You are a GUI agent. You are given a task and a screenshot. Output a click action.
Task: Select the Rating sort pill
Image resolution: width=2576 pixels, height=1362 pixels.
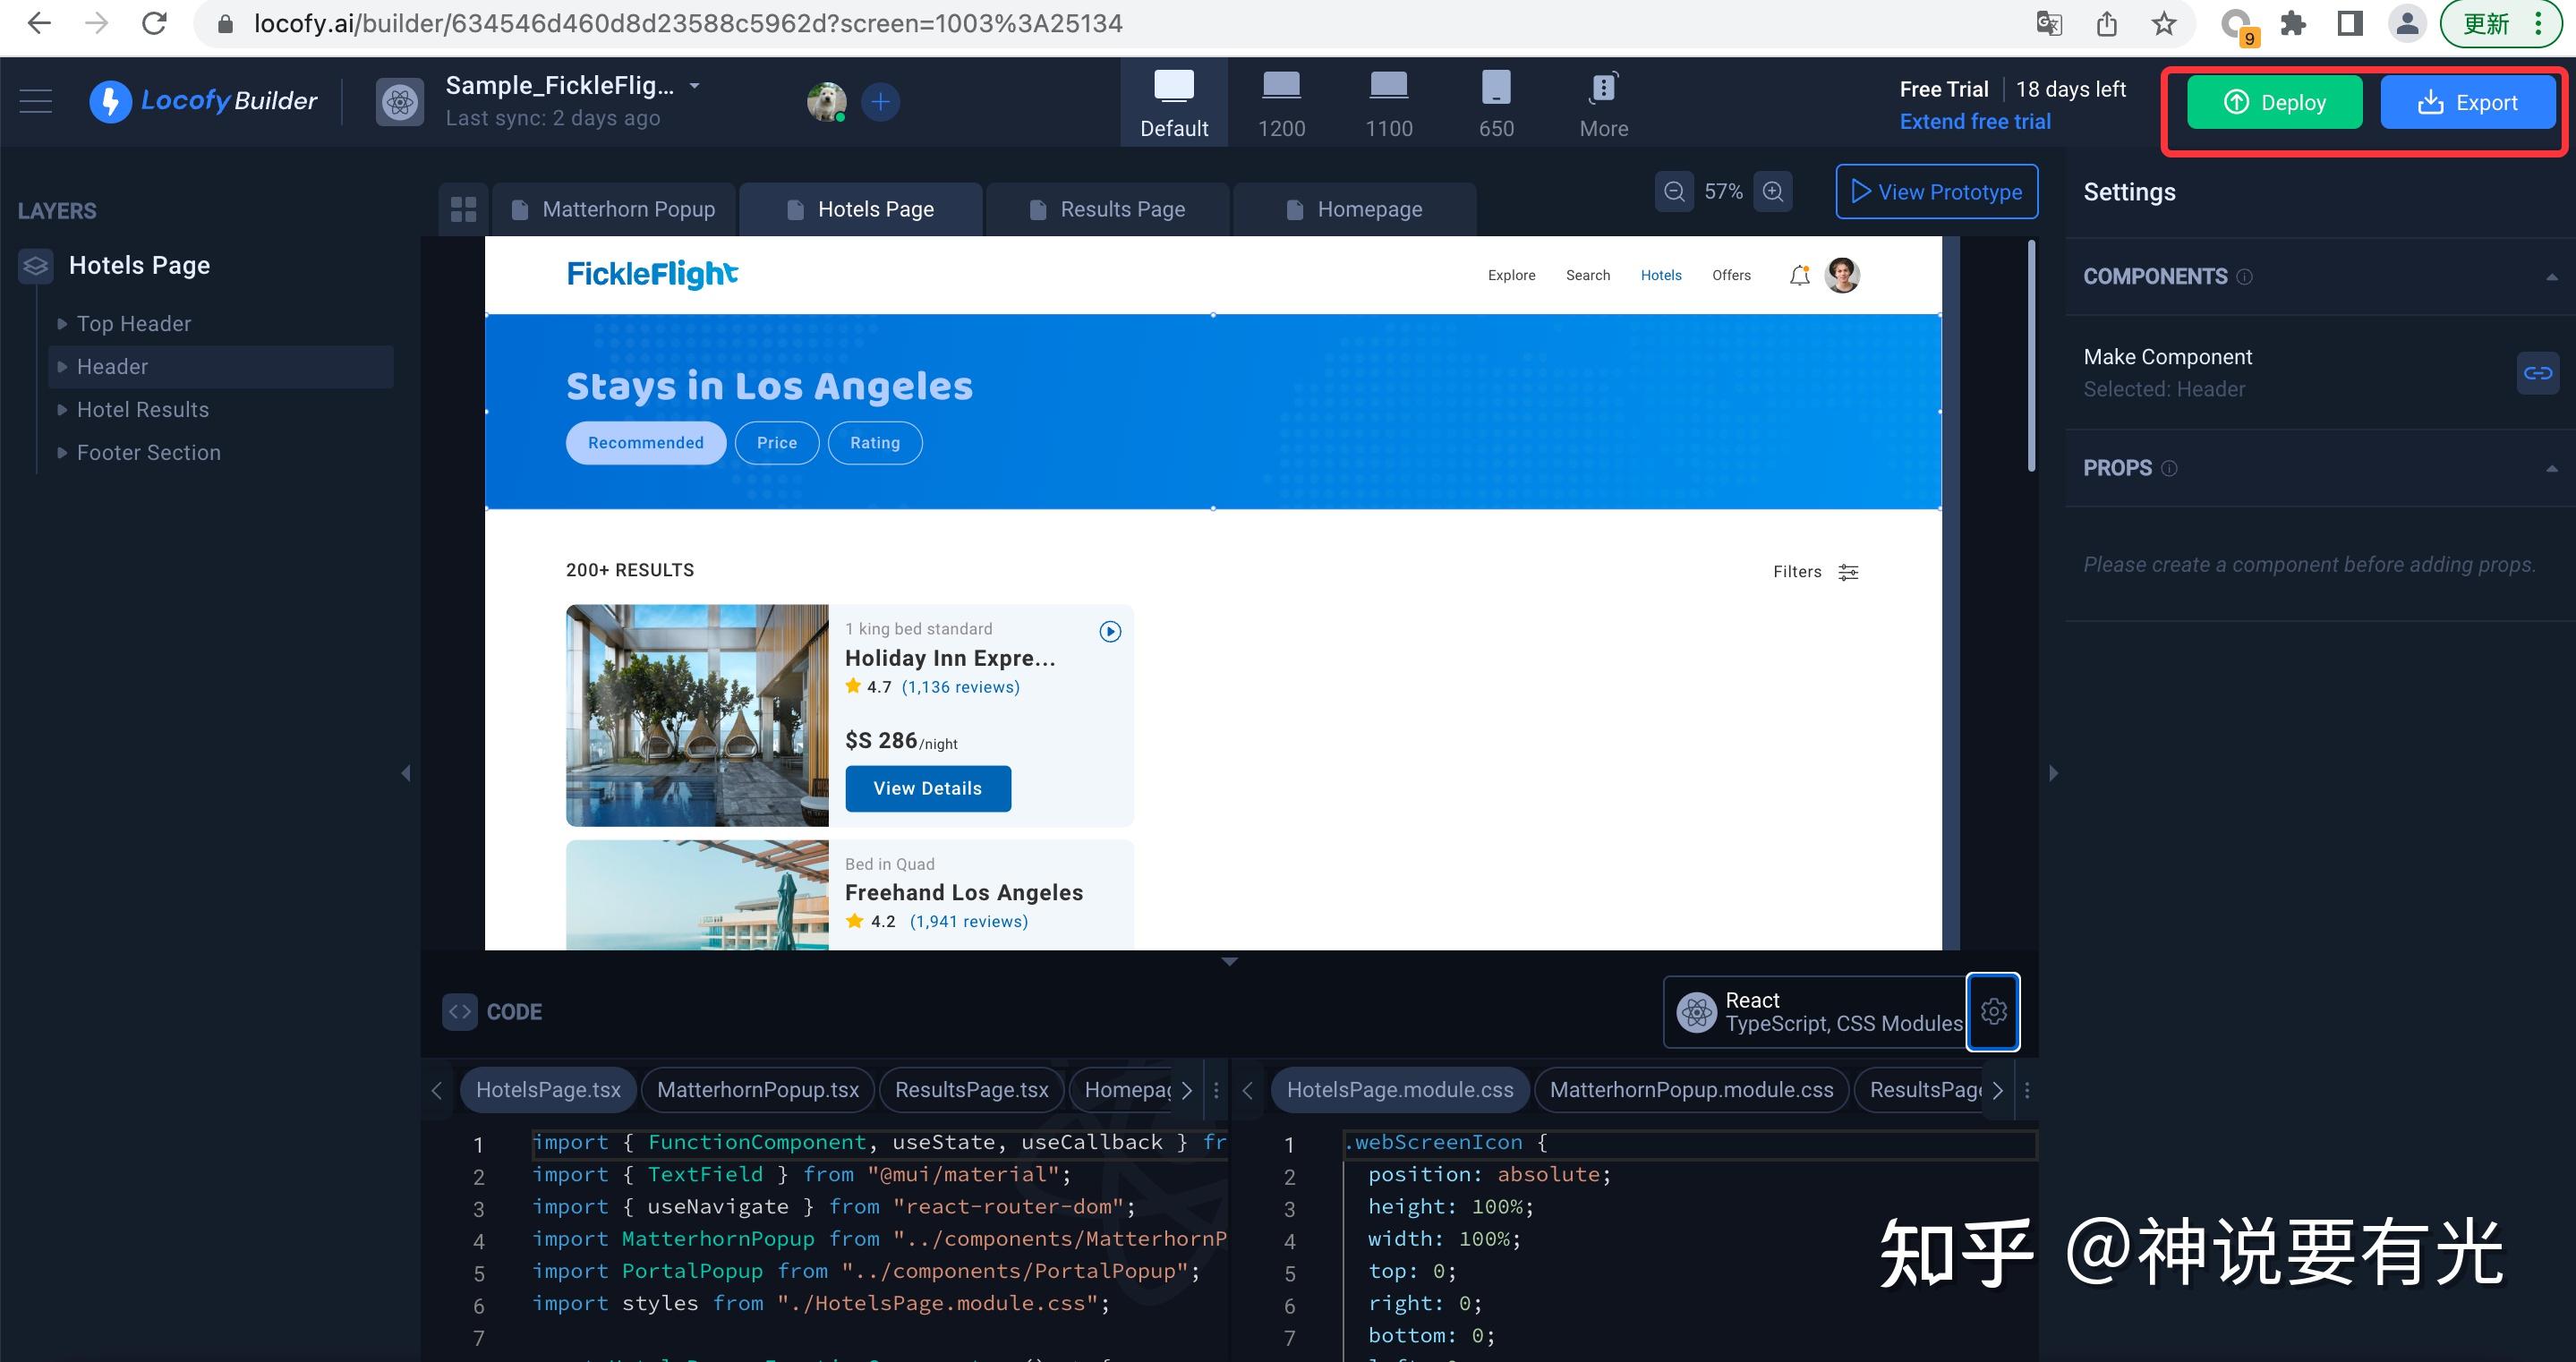click(x=875, y=443)
